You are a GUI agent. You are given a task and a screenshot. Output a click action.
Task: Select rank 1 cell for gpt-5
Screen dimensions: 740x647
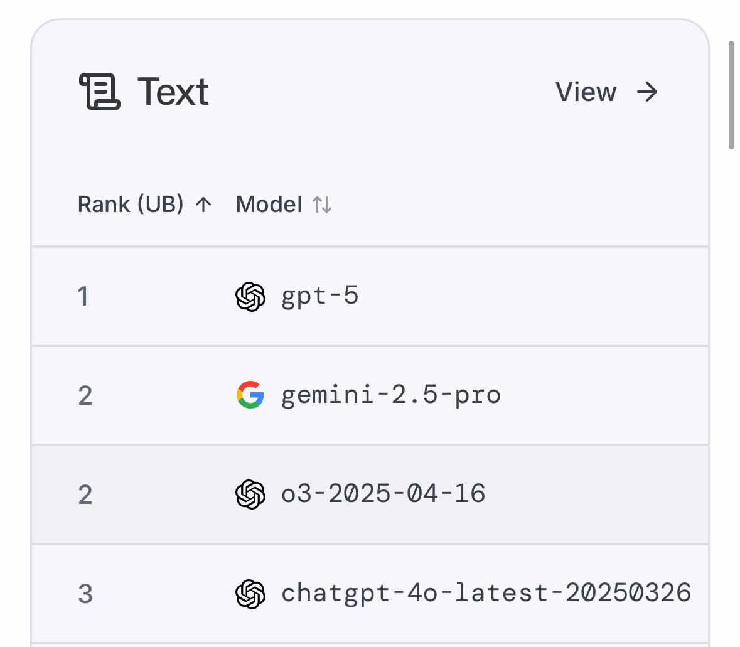click(83, 297)
